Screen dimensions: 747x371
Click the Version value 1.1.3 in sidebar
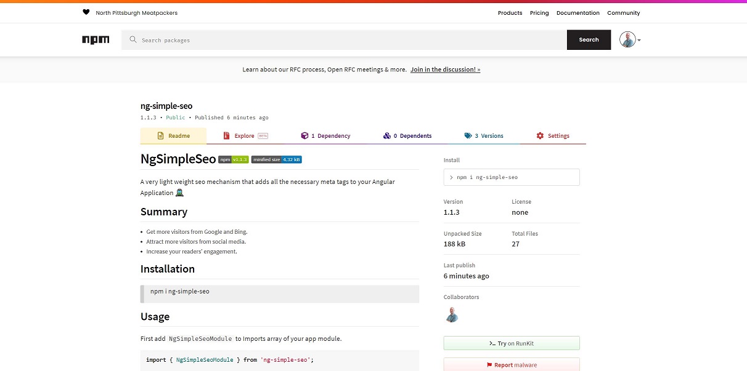pos(452,212)
